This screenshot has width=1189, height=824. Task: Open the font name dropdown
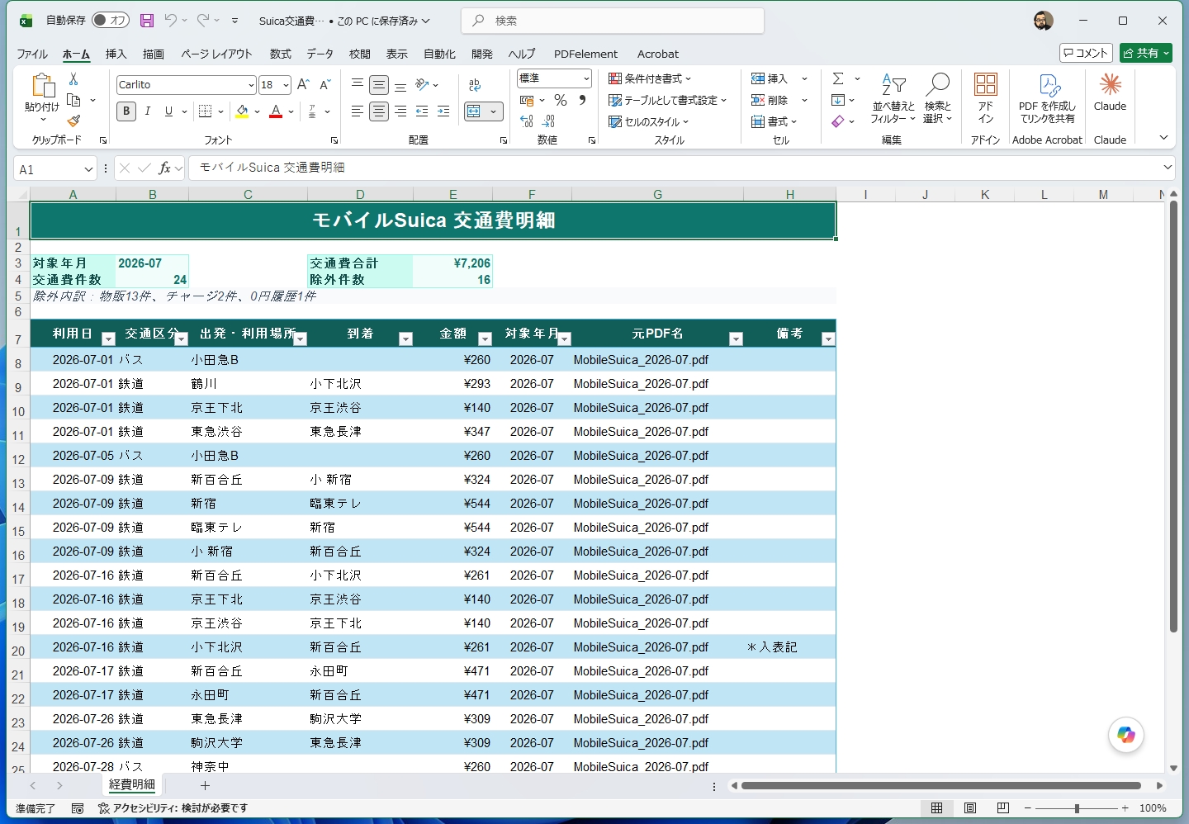251,85
